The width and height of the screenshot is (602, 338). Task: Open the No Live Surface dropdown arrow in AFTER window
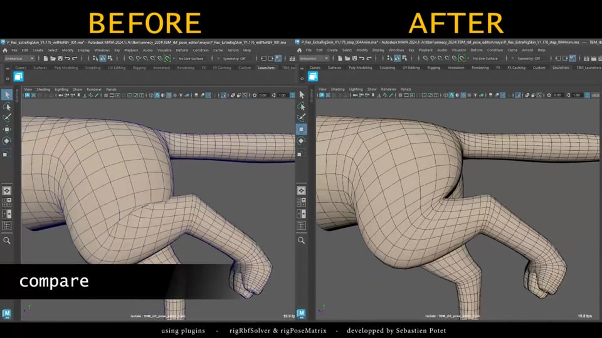pyautogui.click(x=468, y=59)
